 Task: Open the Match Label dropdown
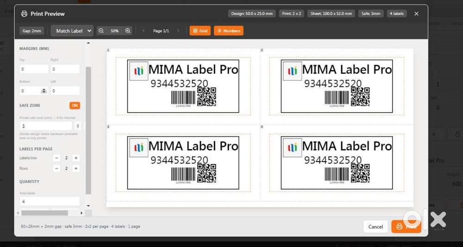[x=72, y=30]
